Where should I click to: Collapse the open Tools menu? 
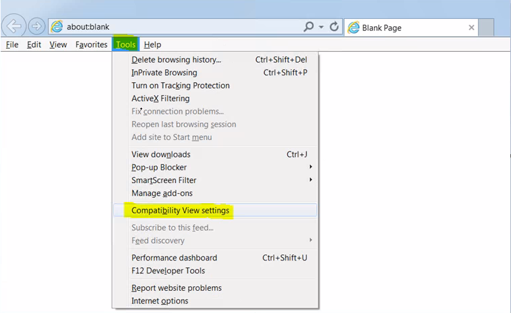tap(125, 44)
